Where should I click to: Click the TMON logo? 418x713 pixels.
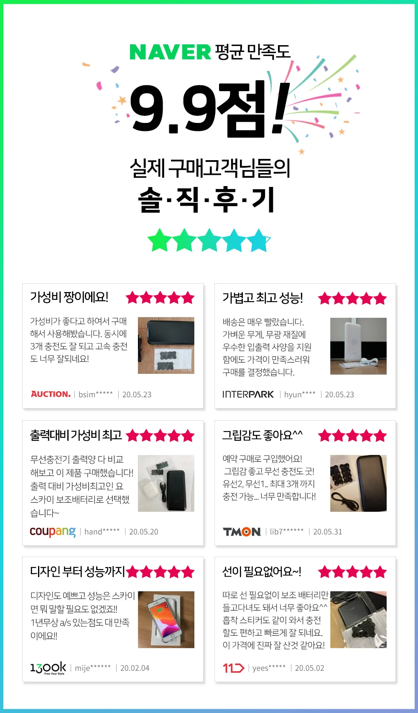coord(242,532)
